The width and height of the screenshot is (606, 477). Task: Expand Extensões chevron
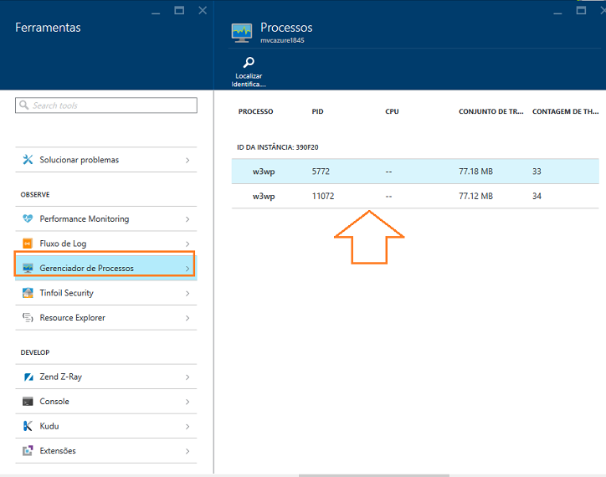pos(187,451)
